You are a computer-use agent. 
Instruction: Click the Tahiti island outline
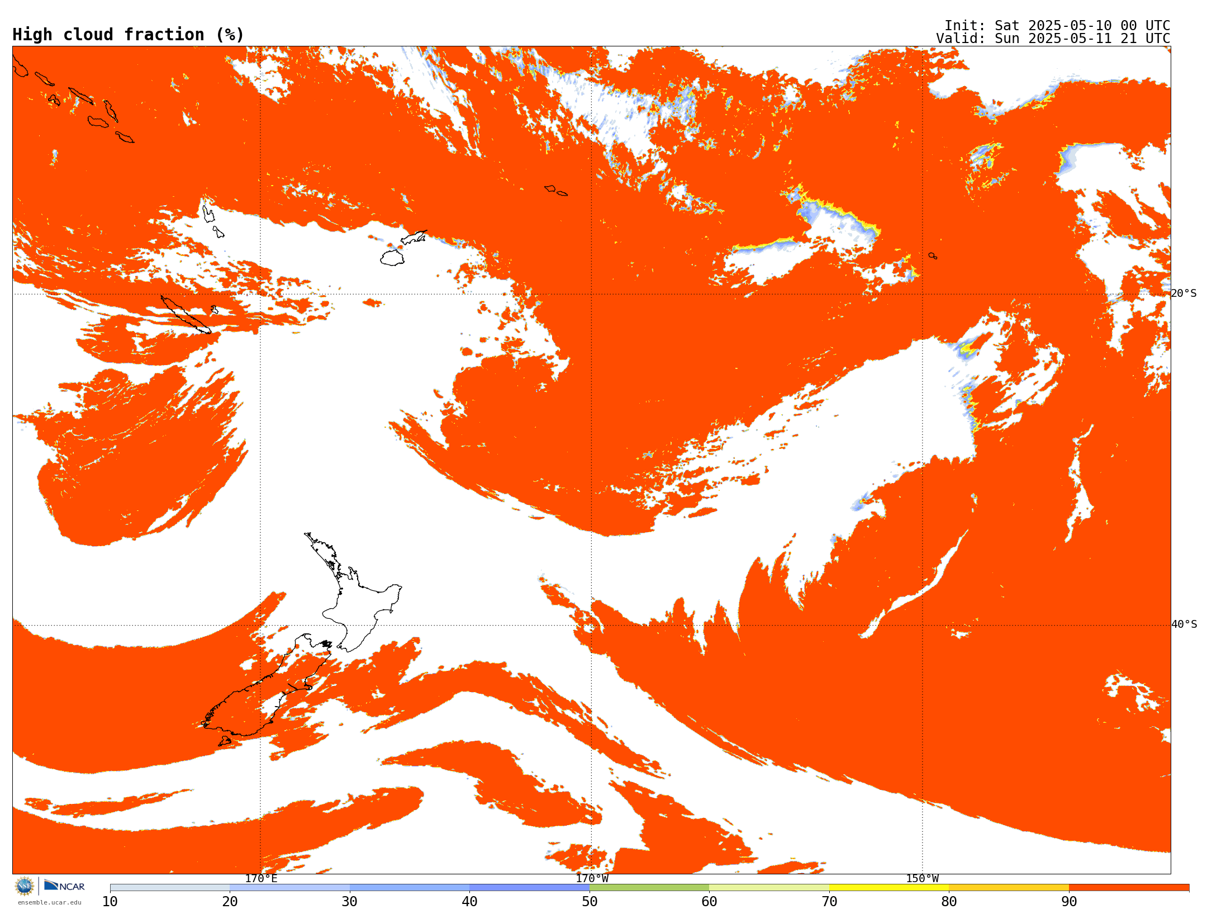[x=933, y=255]
